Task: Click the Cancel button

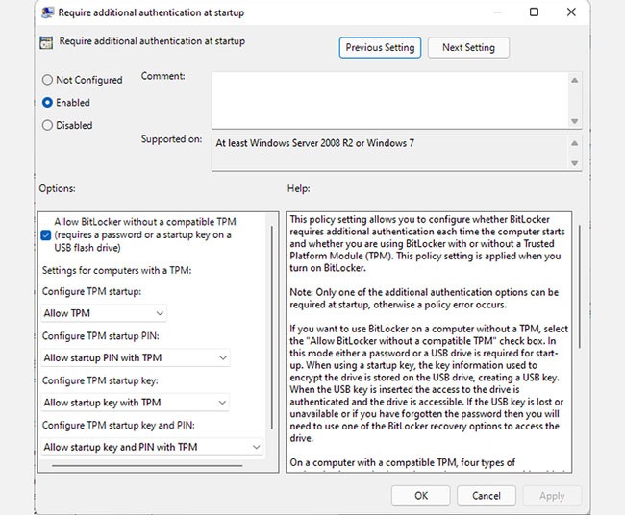Action: pyautogui.click(x=487, y=496)
